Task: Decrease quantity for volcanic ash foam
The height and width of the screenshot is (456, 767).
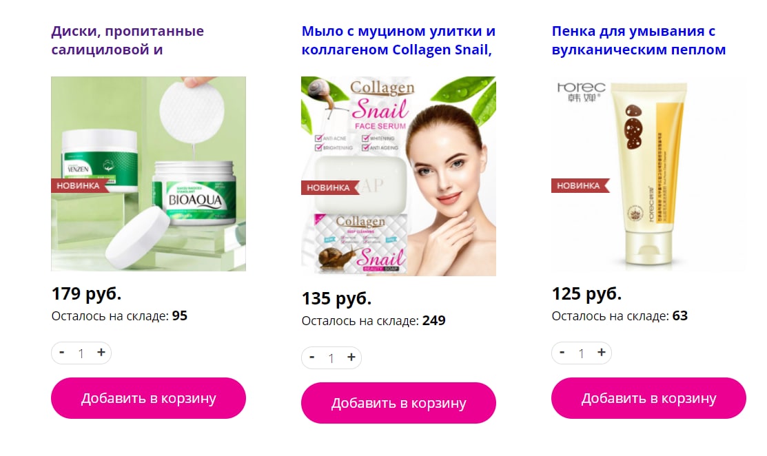Action: (562, 353)
